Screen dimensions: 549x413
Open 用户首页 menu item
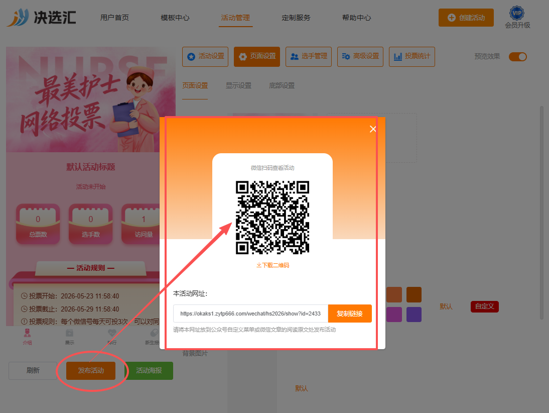[x=114, y=18]
